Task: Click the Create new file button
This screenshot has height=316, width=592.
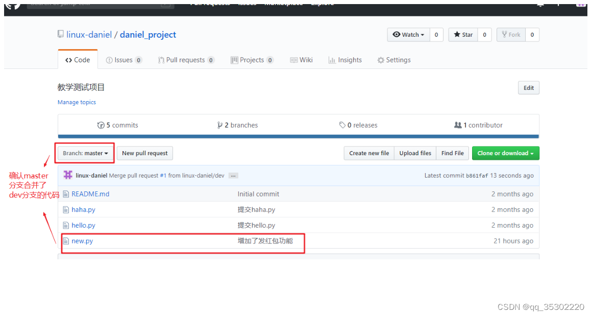Action: tap(369, 153)
